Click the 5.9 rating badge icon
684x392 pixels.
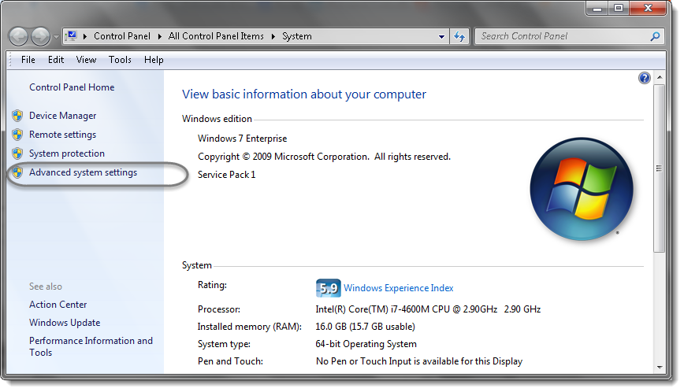pyautogui.click(x=328, y=288)
